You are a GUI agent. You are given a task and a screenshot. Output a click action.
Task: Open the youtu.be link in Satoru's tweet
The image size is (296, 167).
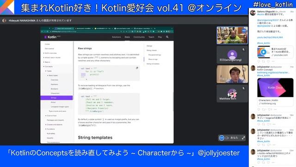click(270, 37)
